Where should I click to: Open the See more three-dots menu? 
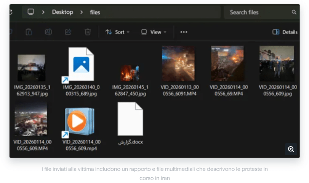184,32
